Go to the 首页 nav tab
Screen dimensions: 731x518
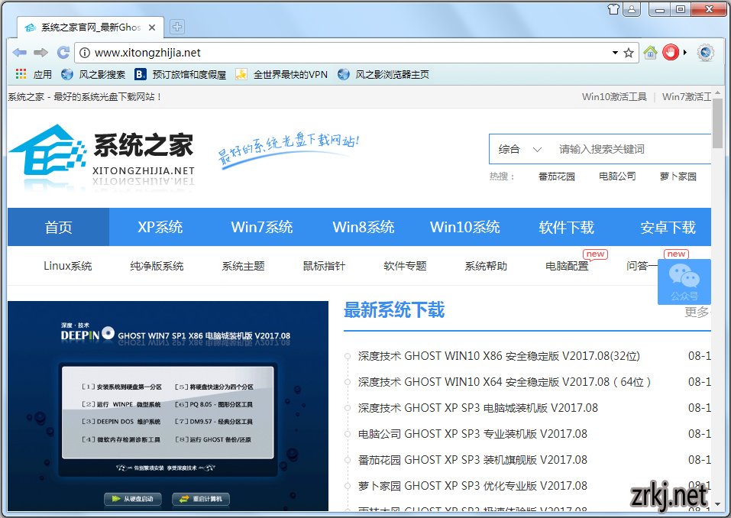coord(58,227)
